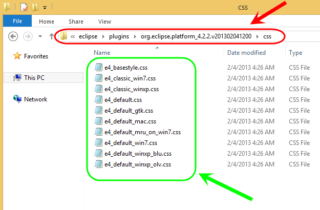Click the file icon of e4_default_win7.css
This screenshot has height=210, width=320.
tap(99, 142)
